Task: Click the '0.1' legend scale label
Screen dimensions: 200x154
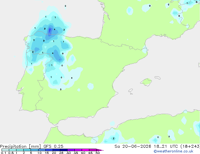Action: pyautogui.click(x=3, y=153)
